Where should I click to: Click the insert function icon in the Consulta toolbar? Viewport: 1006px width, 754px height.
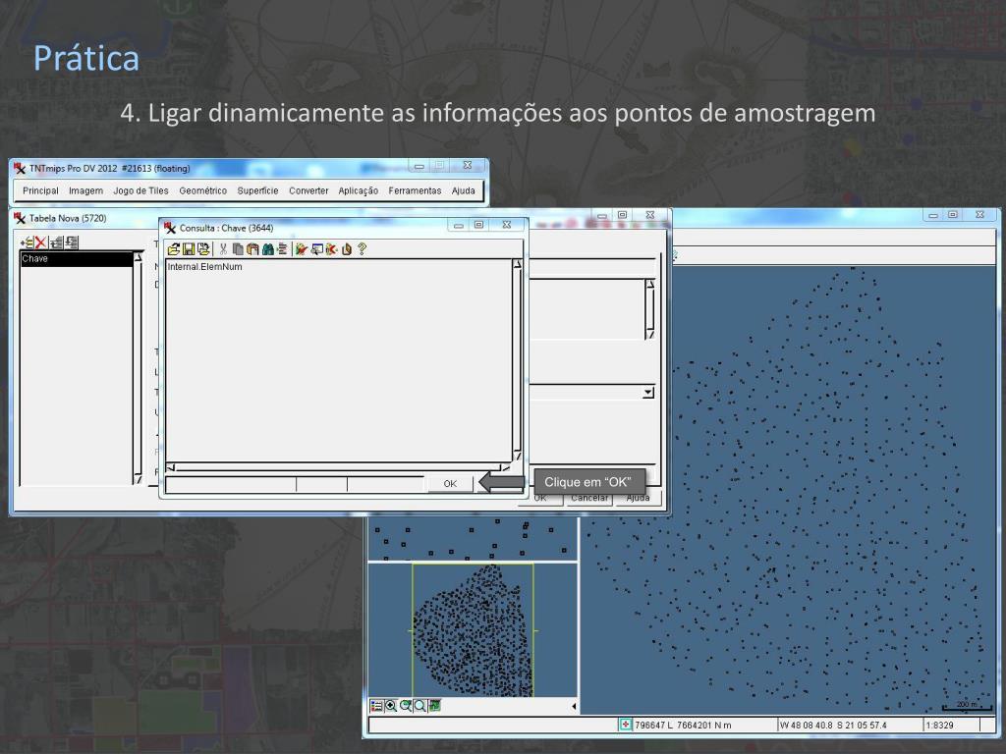pos(332,249)
